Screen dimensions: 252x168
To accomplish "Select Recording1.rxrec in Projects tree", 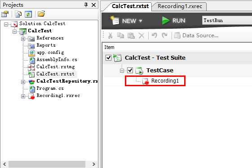I will (x=58, y=96).
